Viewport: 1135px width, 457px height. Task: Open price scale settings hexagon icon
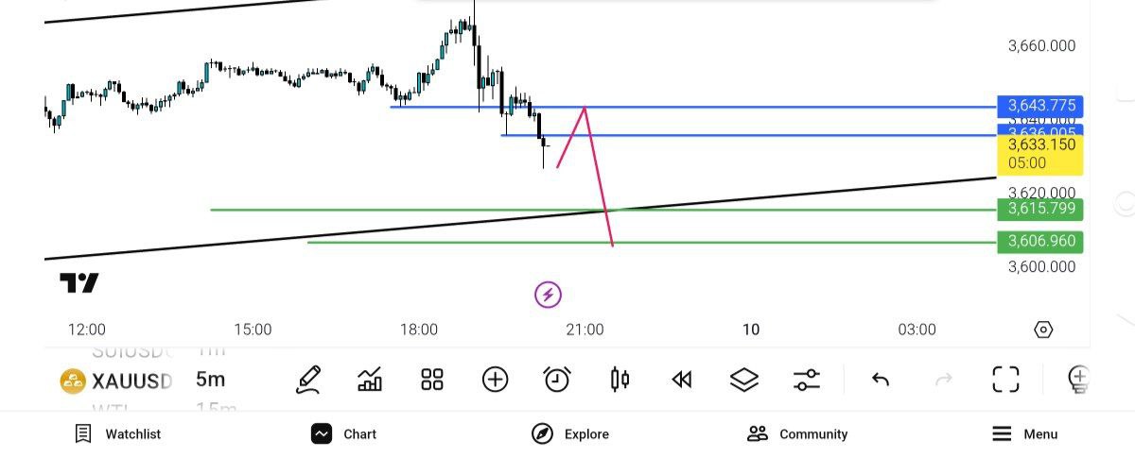1043,330
